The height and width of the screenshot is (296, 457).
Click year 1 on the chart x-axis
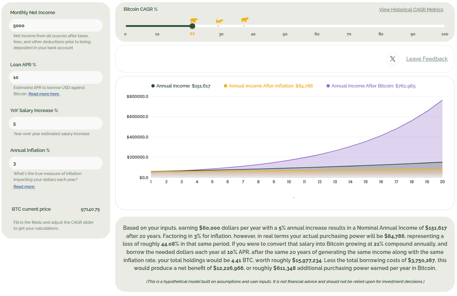151,182
